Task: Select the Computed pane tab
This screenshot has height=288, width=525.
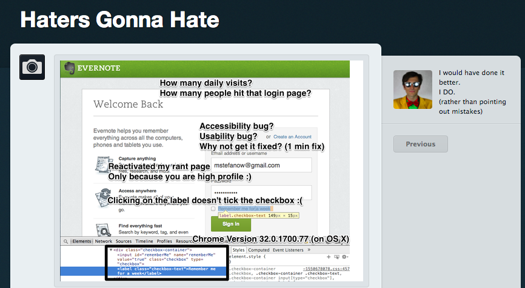Action: [x=258, y=250]
